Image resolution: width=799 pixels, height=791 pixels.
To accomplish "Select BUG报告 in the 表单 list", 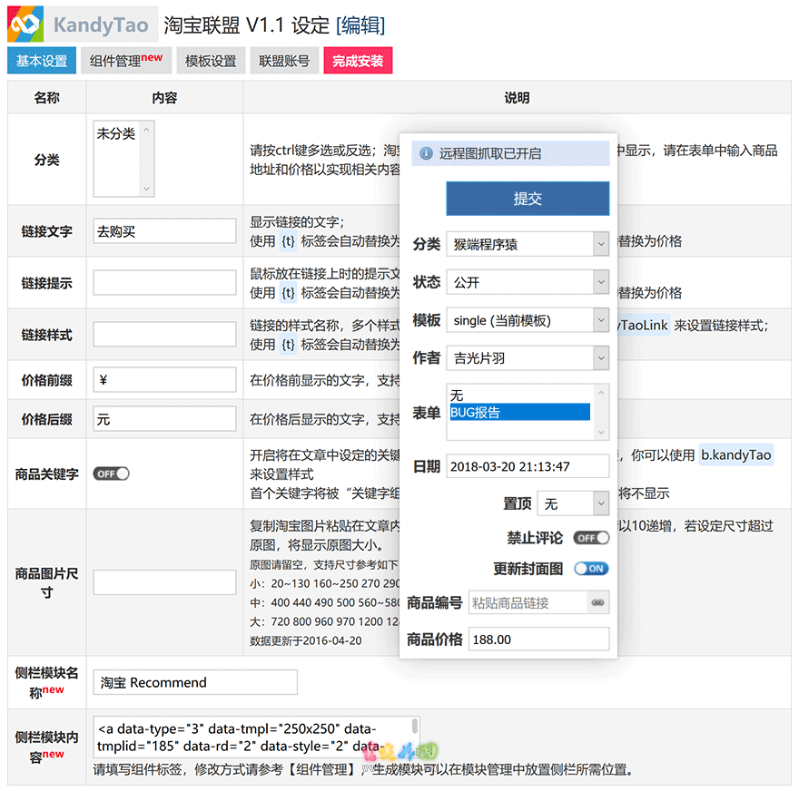I will 519,412.
